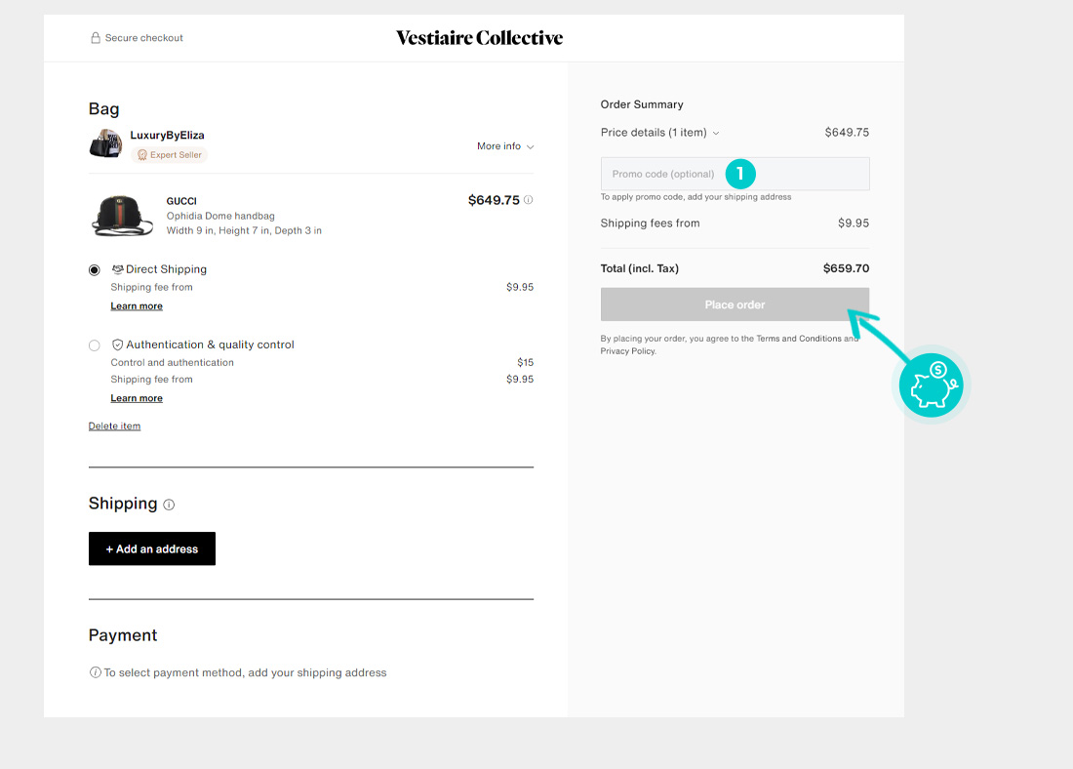Click the Add an address button
Image resolution: width=1073 pixels, height=769 pixels.
pos(152,548)
